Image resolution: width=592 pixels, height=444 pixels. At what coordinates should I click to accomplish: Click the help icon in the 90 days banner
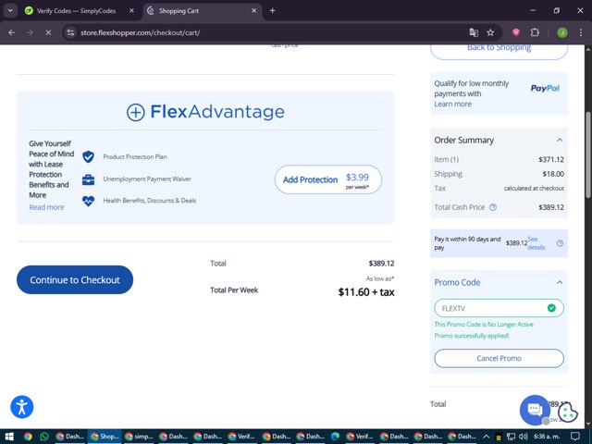click(560, 243)
